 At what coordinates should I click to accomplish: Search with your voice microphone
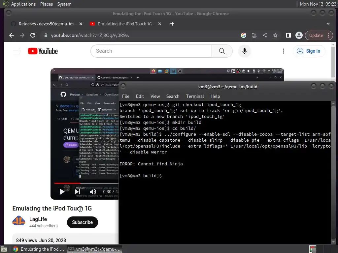point(245,51)
